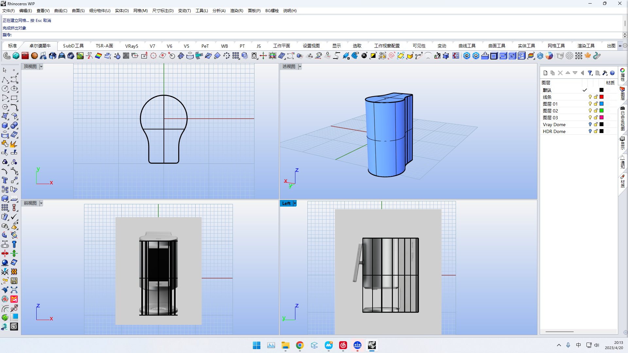Select the Circle tool in left toolbar

point(5,89)
